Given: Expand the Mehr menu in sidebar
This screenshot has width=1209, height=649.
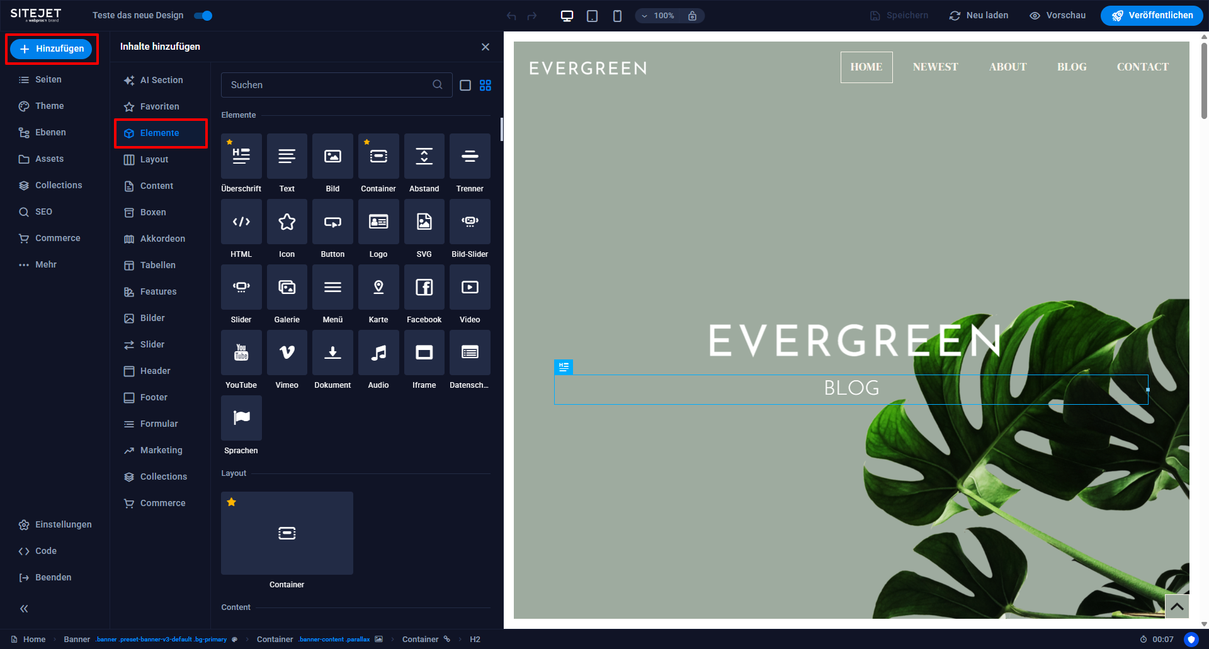Looking at the screenshot, I should (x=38, y=264).
